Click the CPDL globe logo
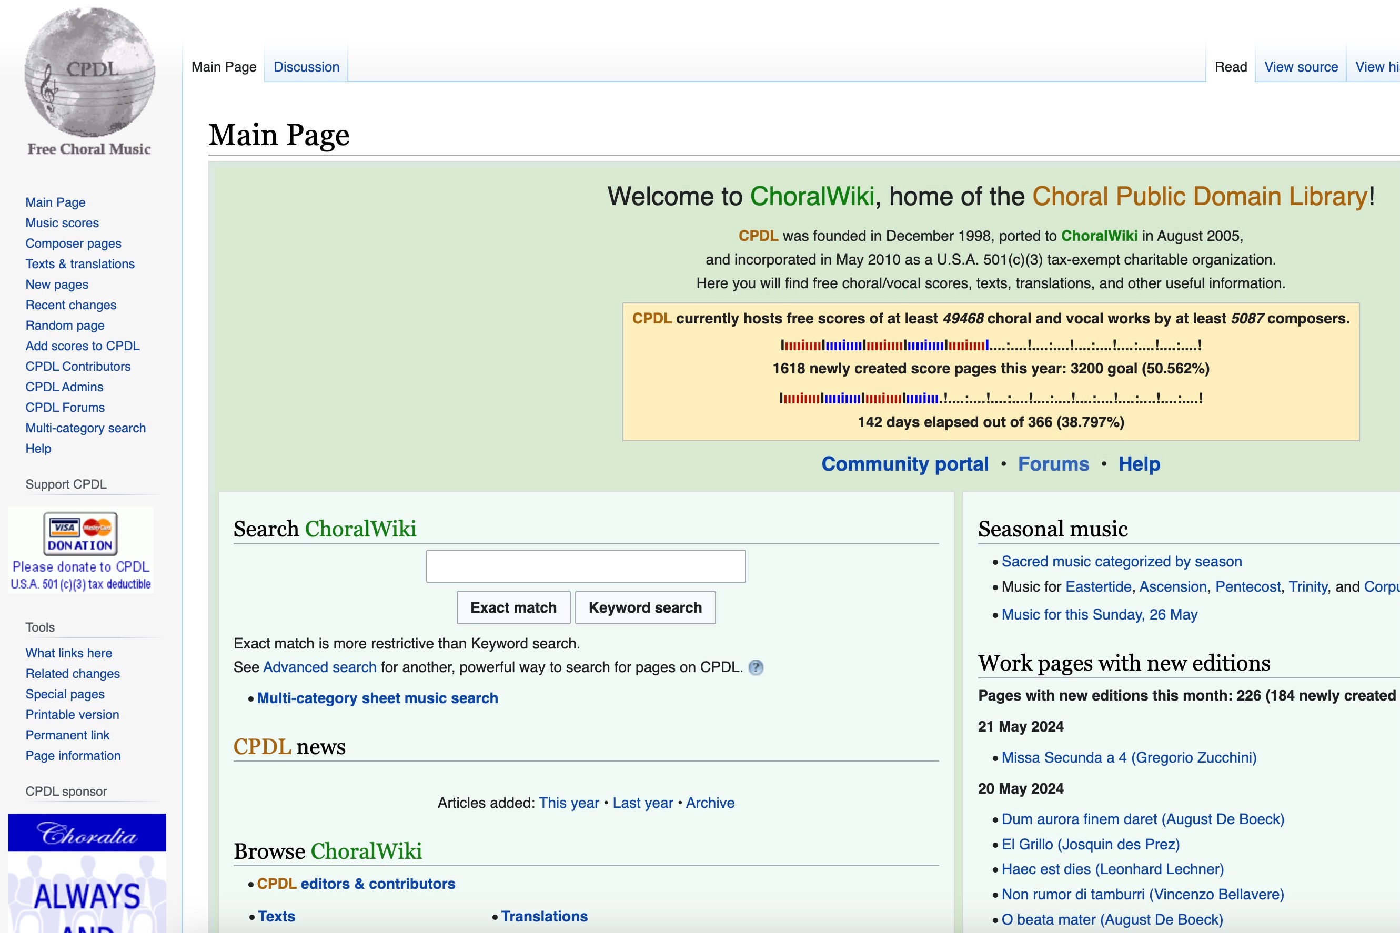Screen dimensions: 1400x933 click(x=89, y=82)
